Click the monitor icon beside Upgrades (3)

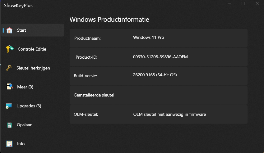coord(9,106)
